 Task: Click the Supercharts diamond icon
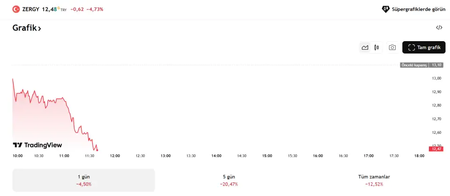[x=386, y=9]
